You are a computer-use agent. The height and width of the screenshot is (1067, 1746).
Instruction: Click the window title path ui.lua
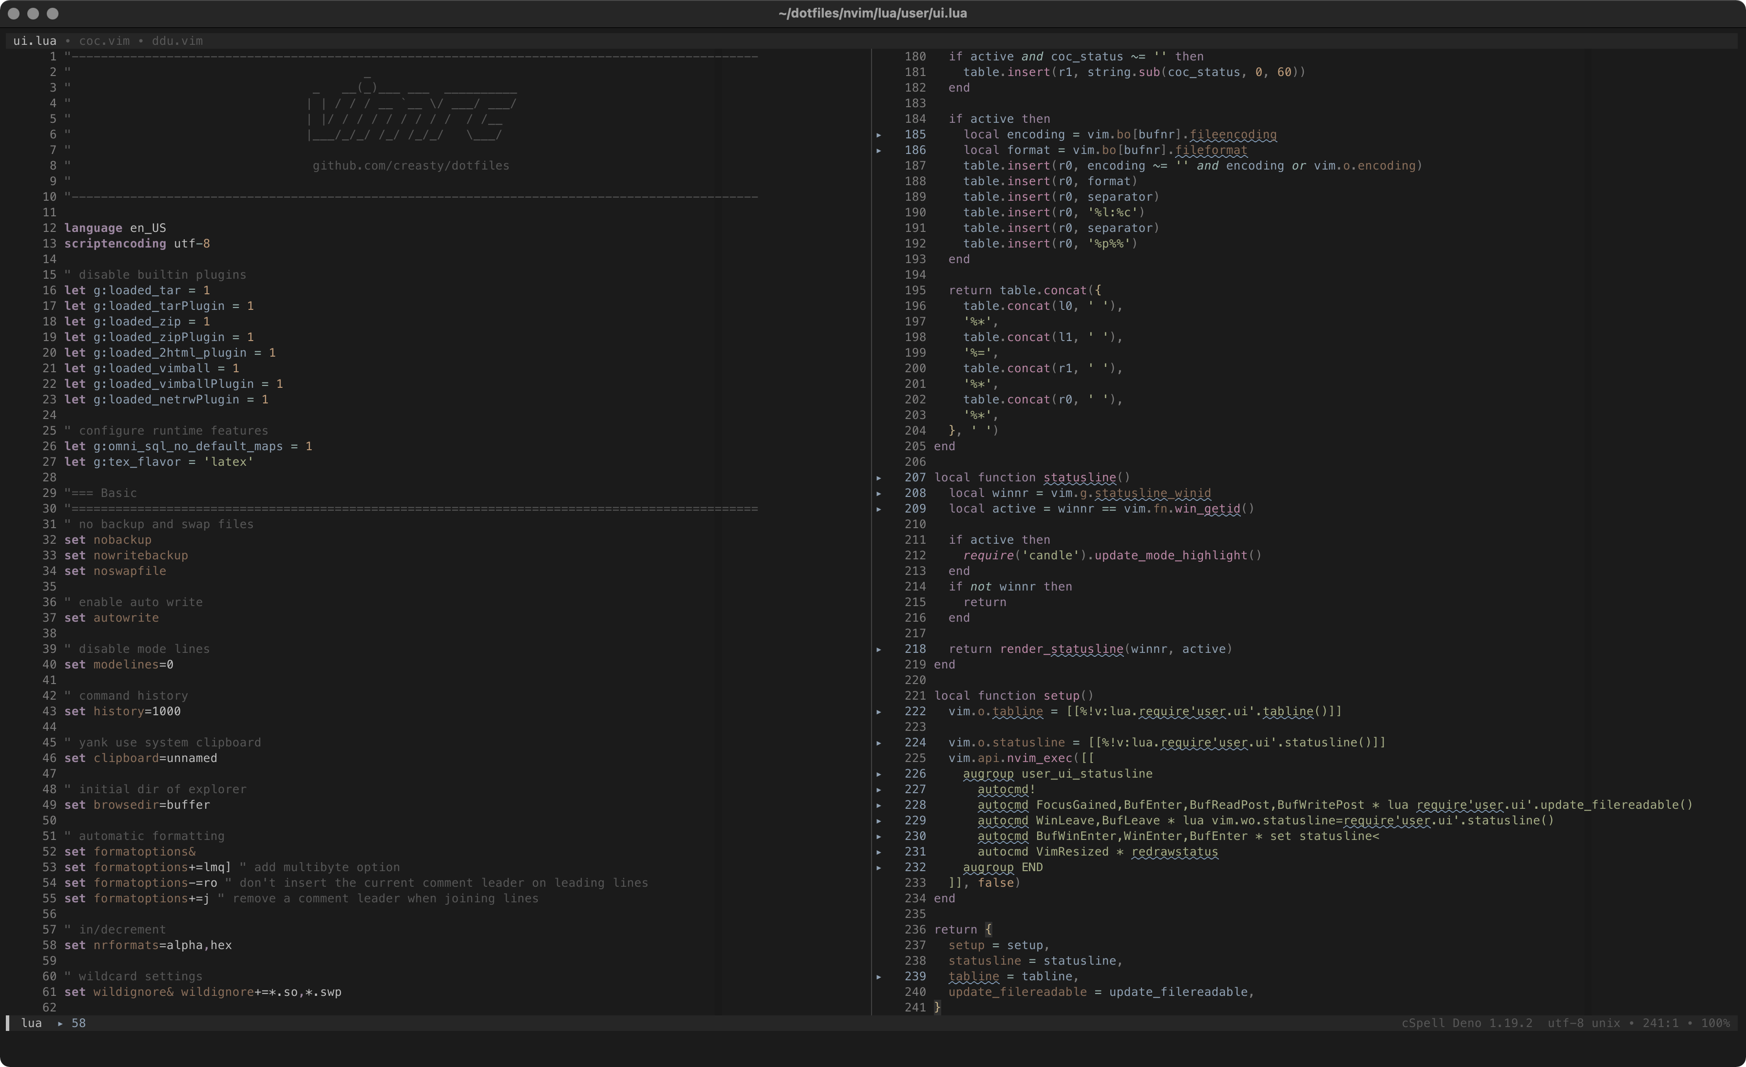(873, 14)
